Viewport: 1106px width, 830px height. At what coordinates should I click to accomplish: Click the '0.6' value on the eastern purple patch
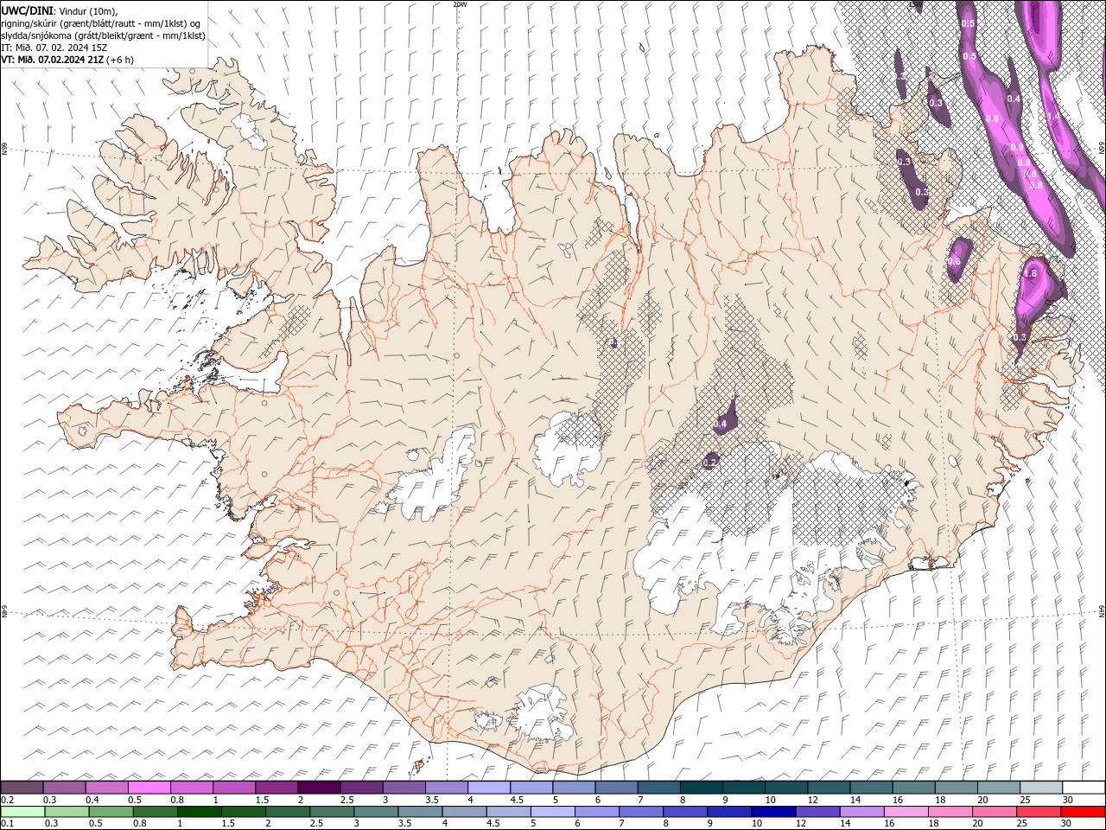click(955, 261)
